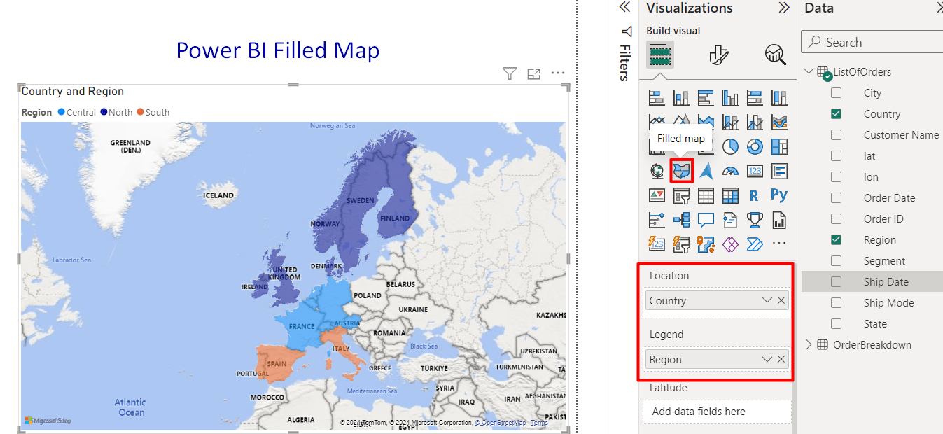Add the Decomposition tree visual
The height and width of the screenshot is (434, 943).
click(x=681, y=220)
